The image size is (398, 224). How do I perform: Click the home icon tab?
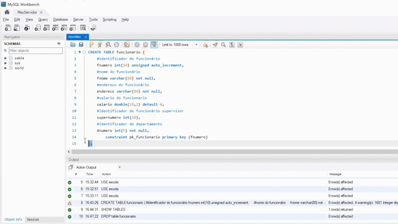point(7,12)
